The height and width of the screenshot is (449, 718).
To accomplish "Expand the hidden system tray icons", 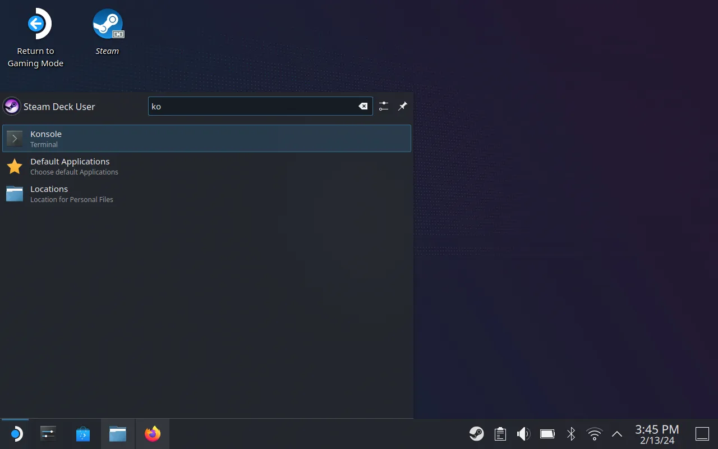I will point(616,433).
